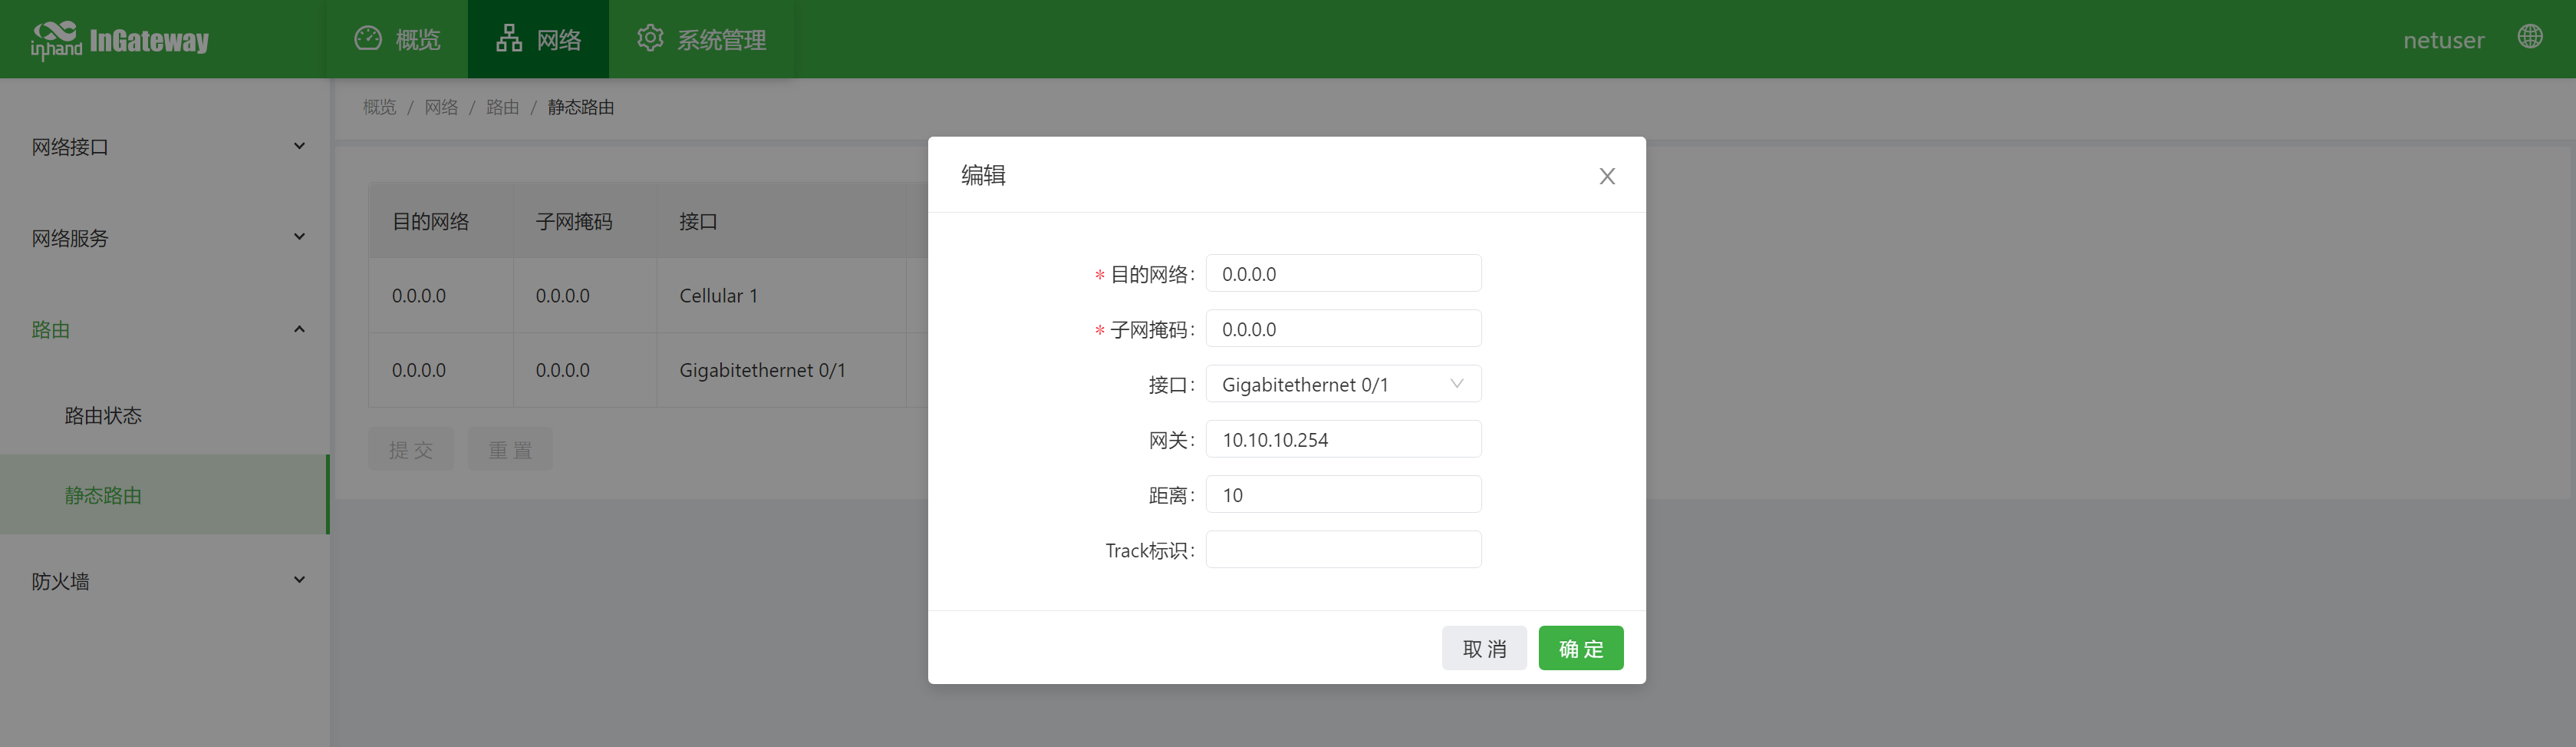Click the empty Track标识 input field
Viewport: 2576px width, 747px height.
point(1343,549)
